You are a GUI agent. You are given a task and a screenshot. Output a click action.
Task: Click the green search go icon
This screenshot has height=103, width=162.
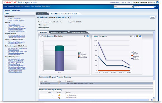[155, 7]
